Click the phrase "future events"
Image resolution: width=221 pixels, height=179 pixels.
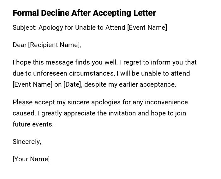click(x=33, y=124)
